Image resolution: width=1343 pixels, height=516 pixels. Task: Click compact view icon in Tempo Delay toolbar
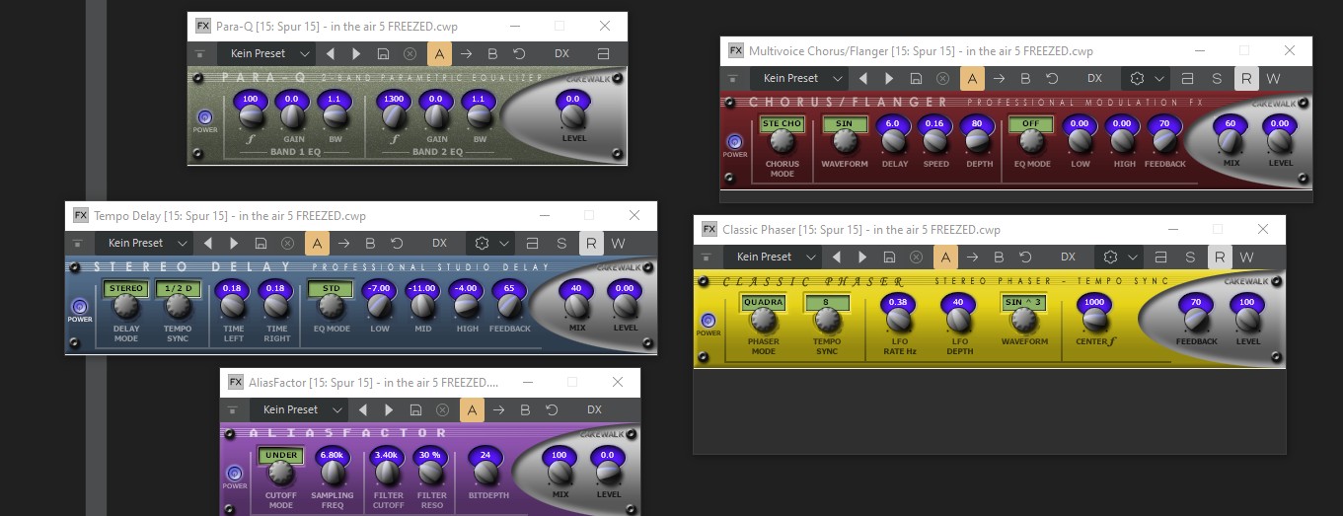533,243
